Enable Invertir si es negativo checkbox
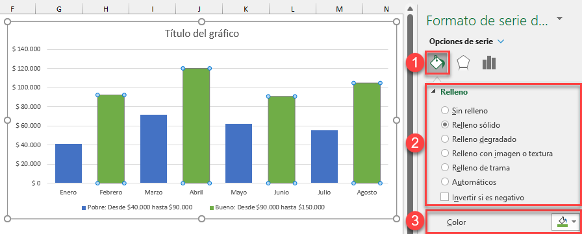Screen dimensions: 582x234 click(x=445, y=197)
